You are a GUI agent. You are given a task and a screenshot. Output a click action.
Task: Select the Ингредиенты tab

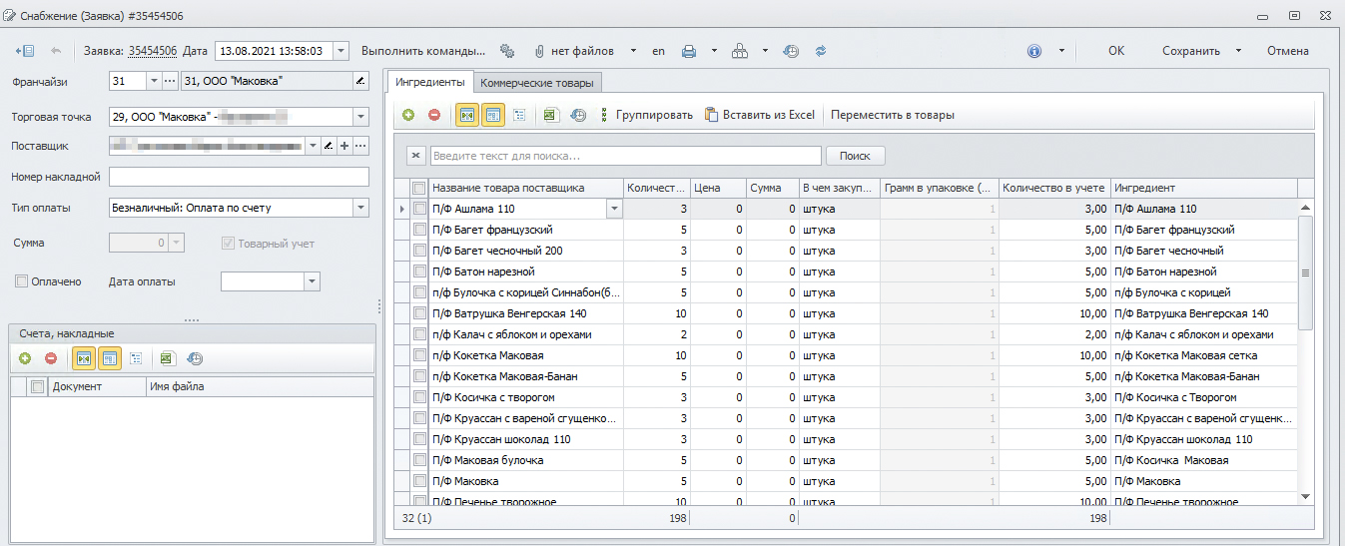[x=429, y=82]
